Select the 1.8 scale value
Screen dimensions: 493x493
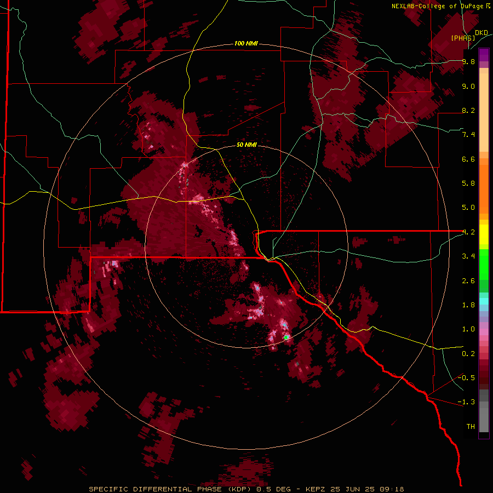(x=468, y=305)
